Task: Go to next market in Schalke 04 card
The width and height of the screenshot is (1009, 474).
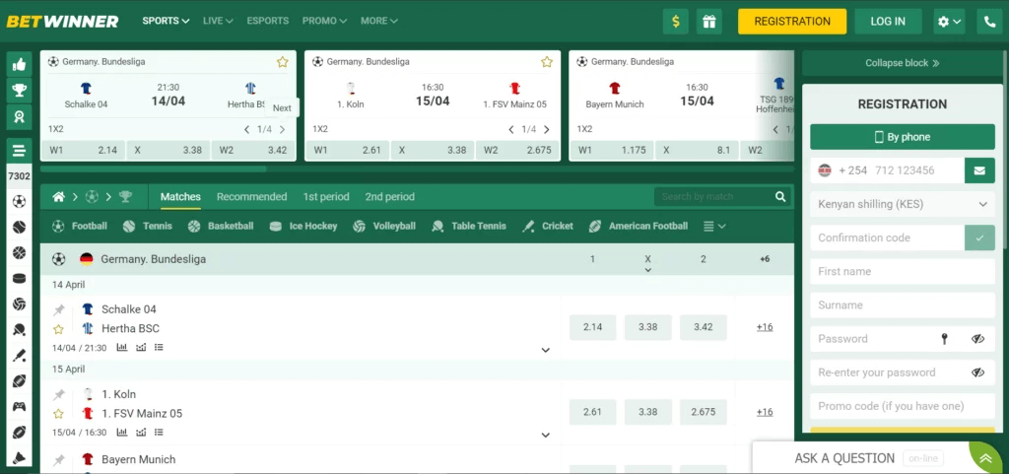Action: tap(283, 130)
